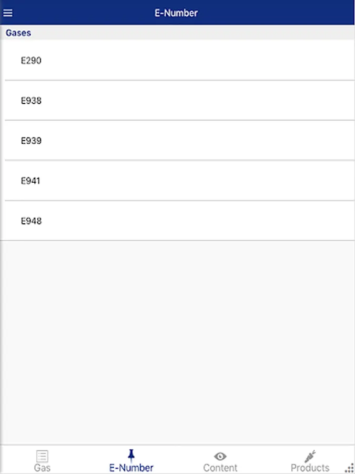Choose E941 from the gases list
Screen dimensions: 355x474
[x=178, y=181]
